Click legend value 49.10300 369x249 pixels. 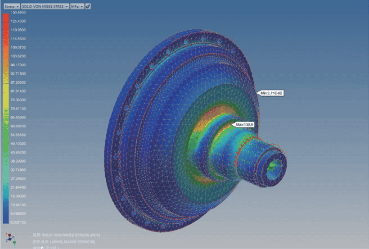click(18, 144)
